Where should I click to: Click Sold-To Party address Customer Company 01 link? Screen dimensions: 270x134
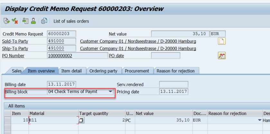[x=138, y=41]
